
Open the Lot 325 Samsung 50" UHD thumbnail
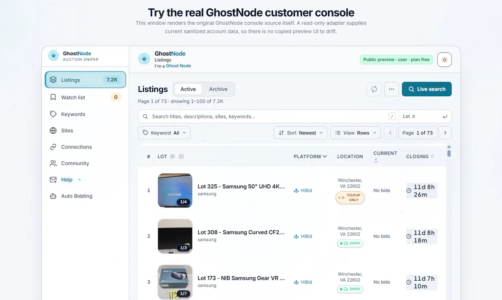[175, 190]
